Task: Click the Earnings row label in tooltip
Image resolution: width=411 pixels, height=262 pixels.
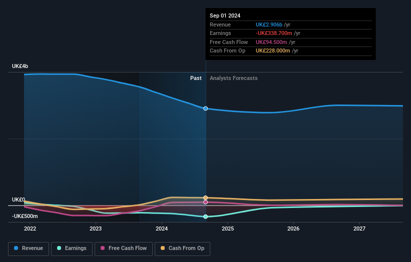Action: pos(220,33)
